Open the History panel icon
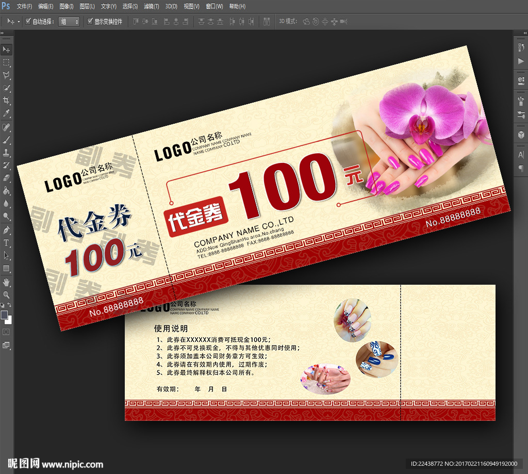This screenshot has width=528, height=474. [521, 47]
